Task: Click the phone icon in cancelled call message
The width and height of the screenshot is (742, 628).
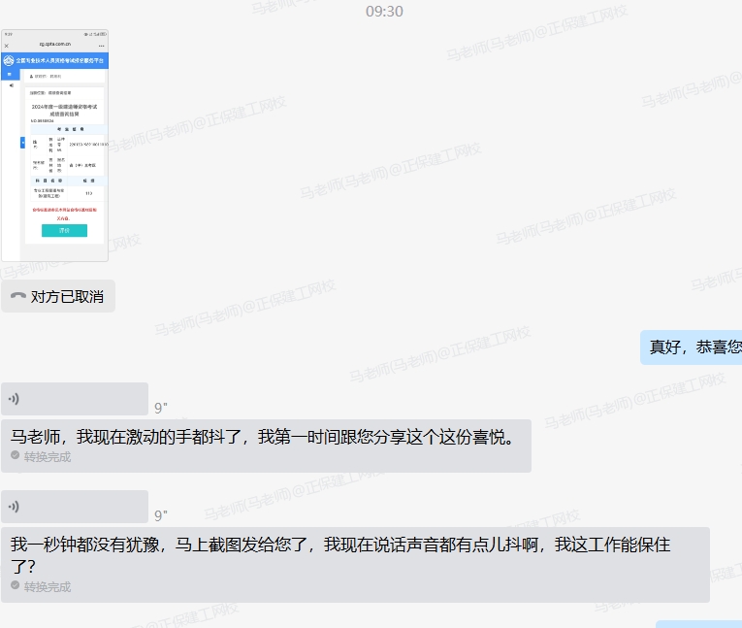Action: 18,296
